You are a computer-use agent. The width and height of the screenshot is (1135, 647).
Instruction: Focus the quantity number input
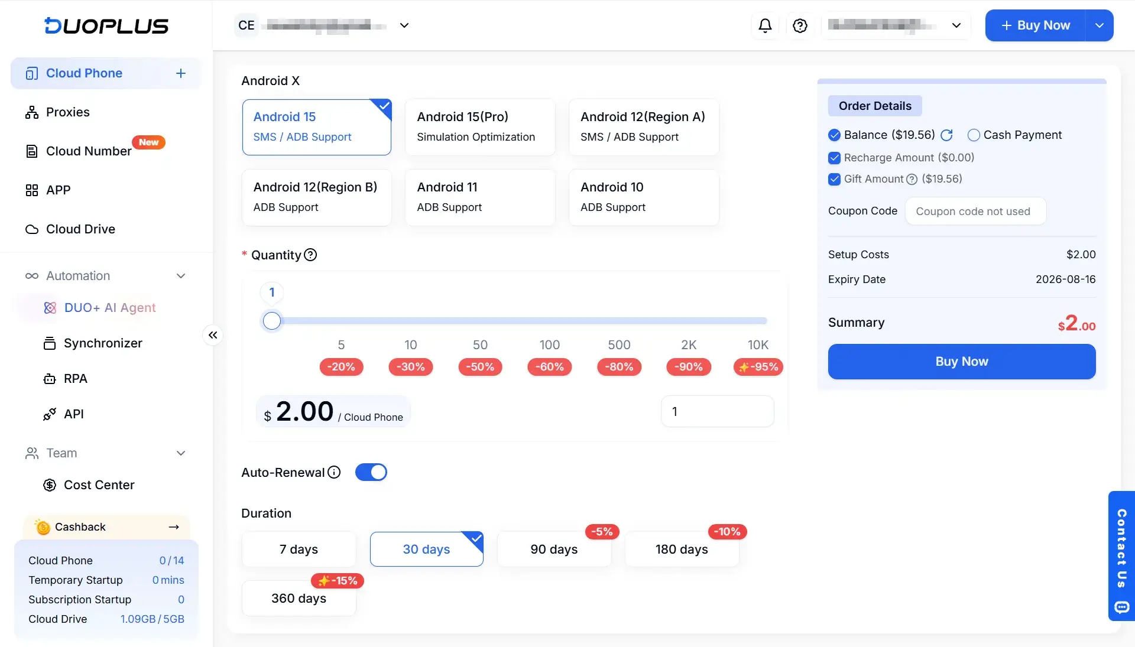click(x=717, y=411)
